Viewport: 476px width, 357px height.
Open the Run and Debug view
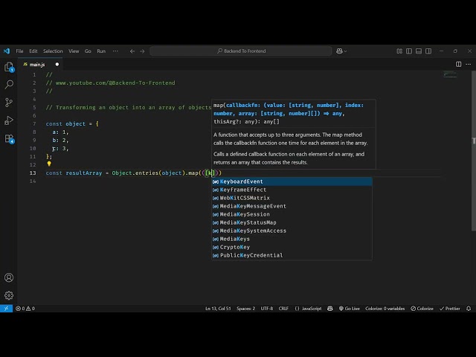point(9,120)
